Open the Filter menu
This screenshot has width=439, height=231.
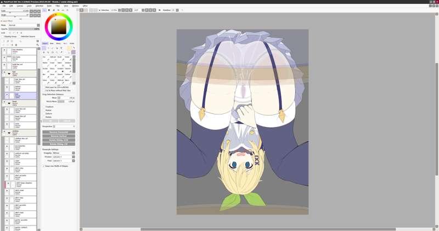click(x=58, y=5)
